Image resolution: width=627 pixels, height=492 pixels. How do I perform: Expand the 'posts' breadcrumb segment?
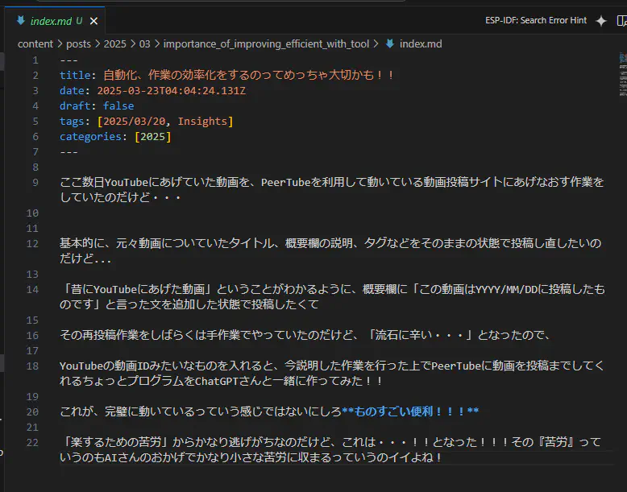tap(78, 44)
